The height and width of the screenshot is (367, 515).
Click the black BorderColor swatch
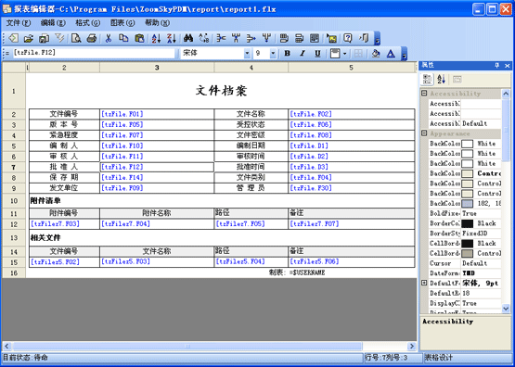click(x=468, y=223)
